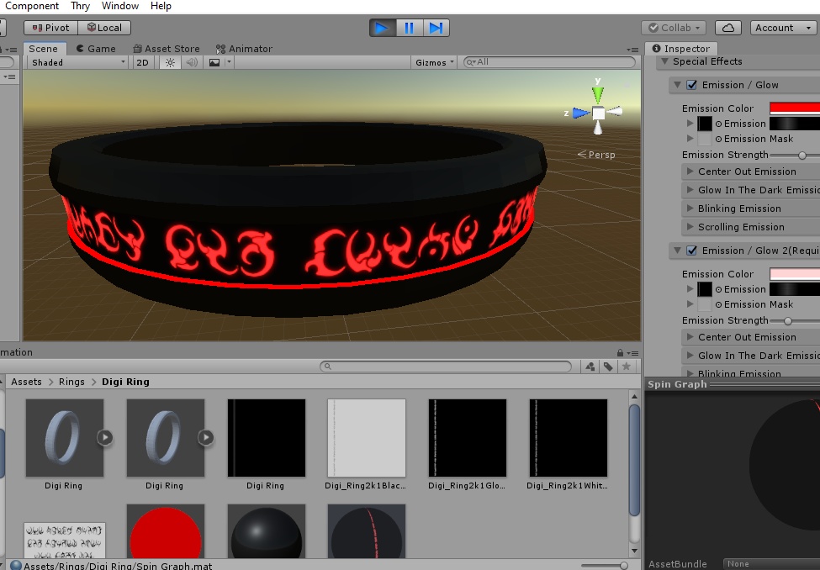This screenshot has height=570, width=820.
Task: Open the Collab dropdown button
Action: click(675, 27)
